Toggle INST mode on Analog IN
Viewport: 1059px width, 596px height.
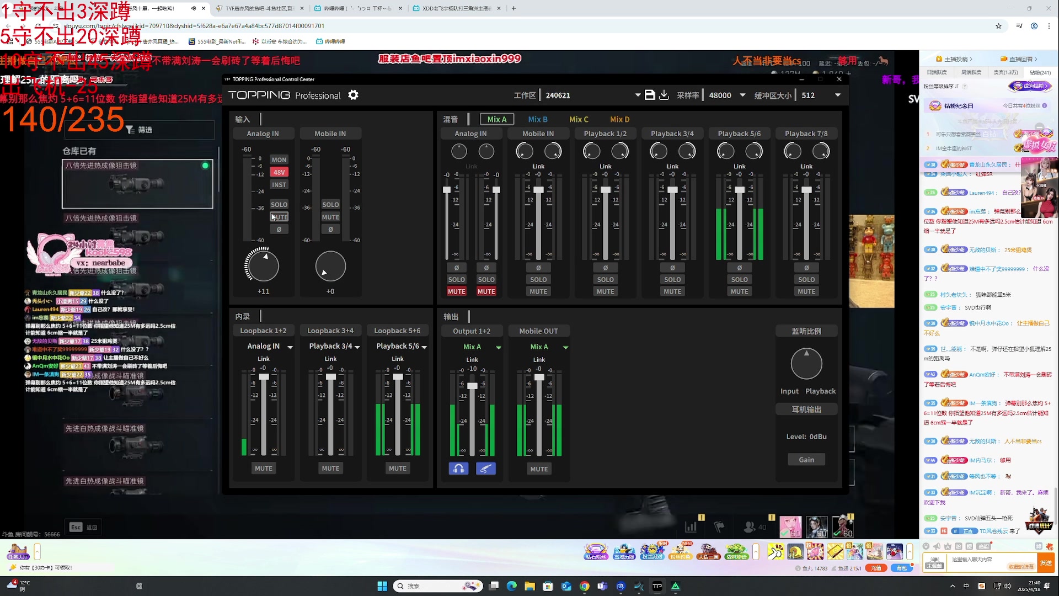coord(279,185)
